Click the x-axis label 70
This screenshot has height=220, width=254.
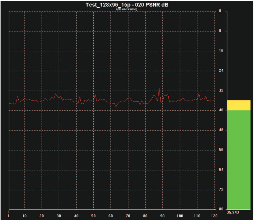128,216
